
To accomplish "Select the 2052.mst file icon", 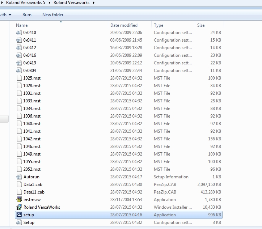I will click(x=19, y=169).
